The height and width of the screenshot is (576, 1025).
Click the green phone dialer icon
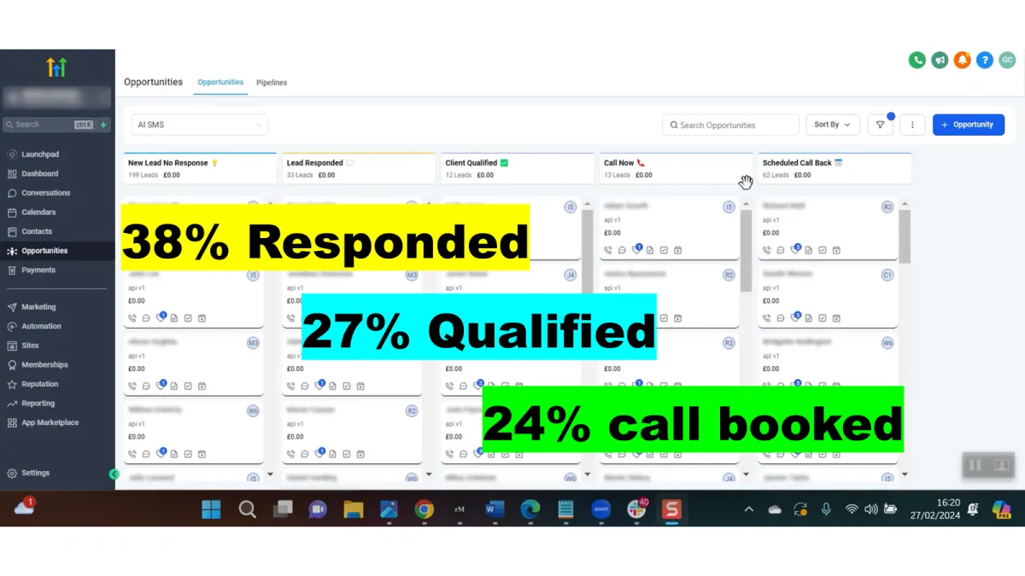point(917,60)
